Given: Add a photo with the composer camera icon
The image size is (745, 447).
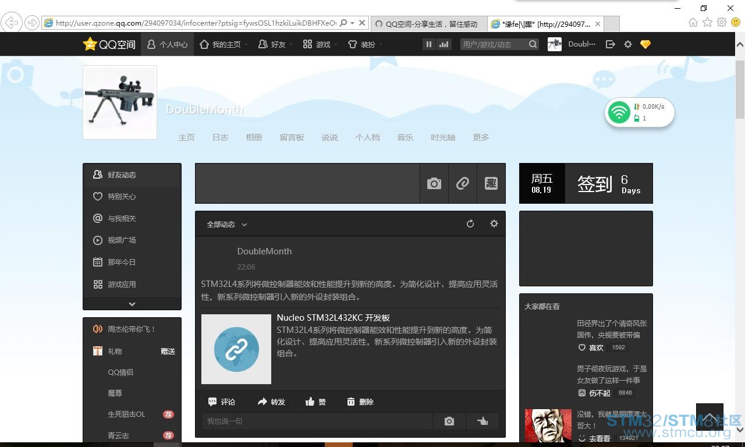Looking at the screenshot, I should (434, 183).
